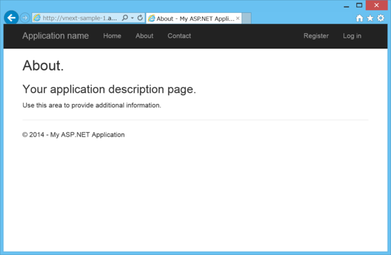This screenshot has height=255, width=391.
Task: Click the 'Your application description page.' subheading
Action: 109,89
